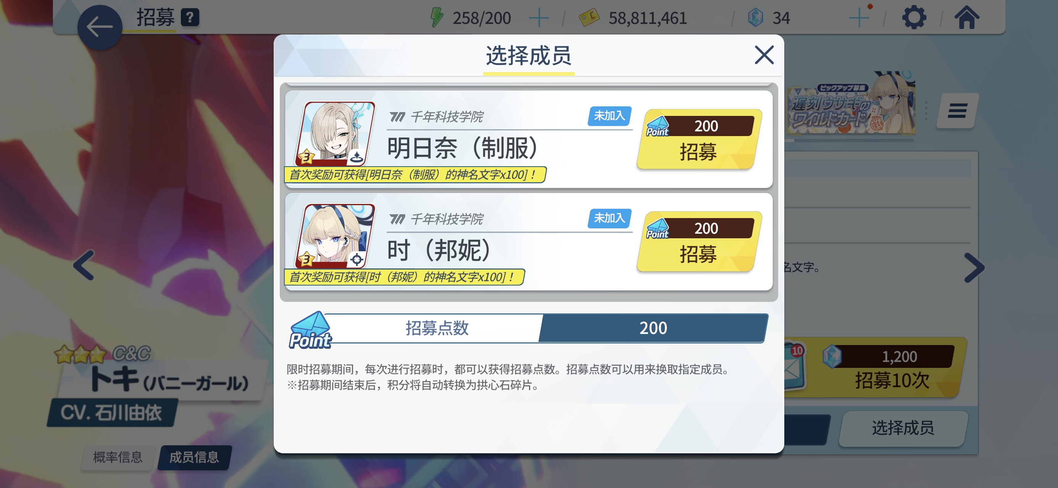The image size is (1058, 488).
Task: Close the 选择成员 dialog
Action: coord(764,55)
